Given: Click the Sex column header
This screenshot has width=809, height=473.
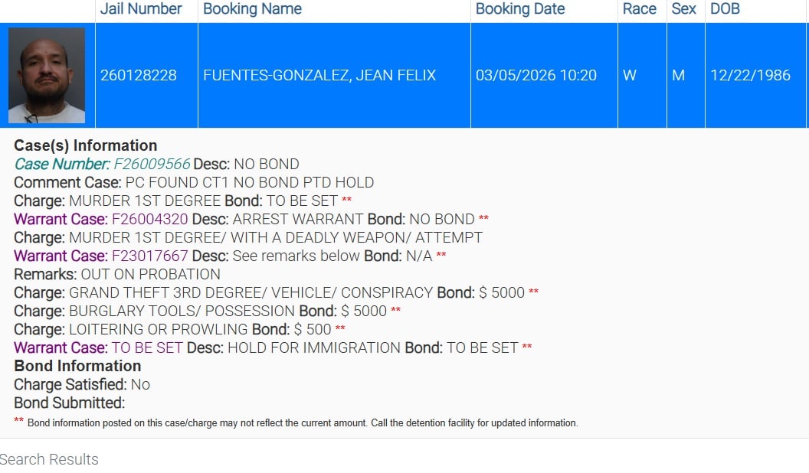Looking at the screenshot, I should click(x=683, y=8).
